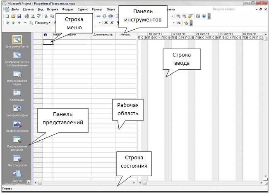Switch to Сетевой график view
269x194 pixels.
point(17,111)
